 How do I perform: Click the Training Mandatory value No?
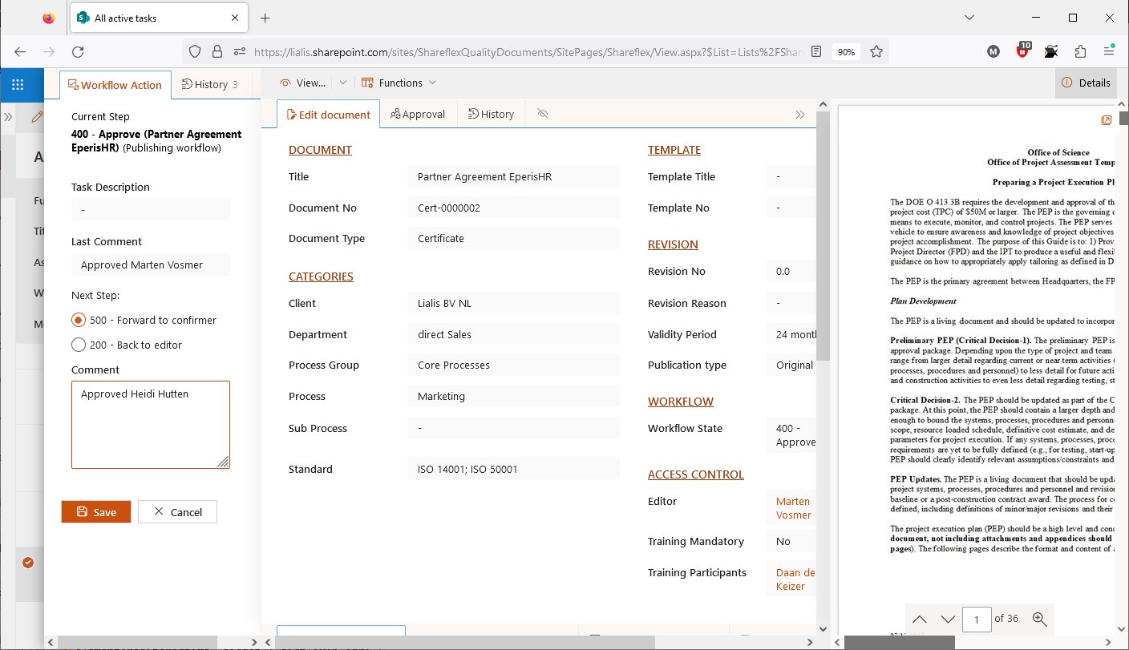[x=791, y=541]
